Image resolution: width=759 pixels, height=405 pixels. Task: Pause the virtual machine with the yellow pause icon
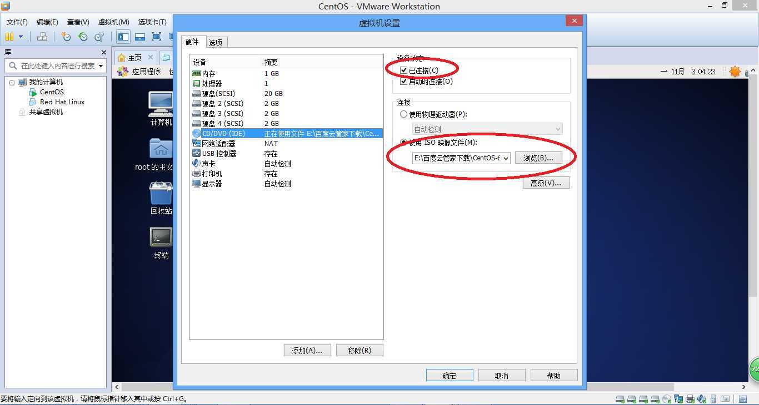click(x=9, y=37)
